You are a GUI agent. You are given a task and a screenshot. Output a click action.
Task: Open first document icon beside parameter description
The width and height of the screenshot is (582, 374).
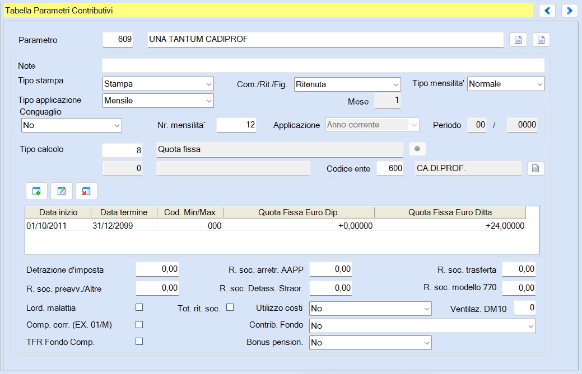518,40
